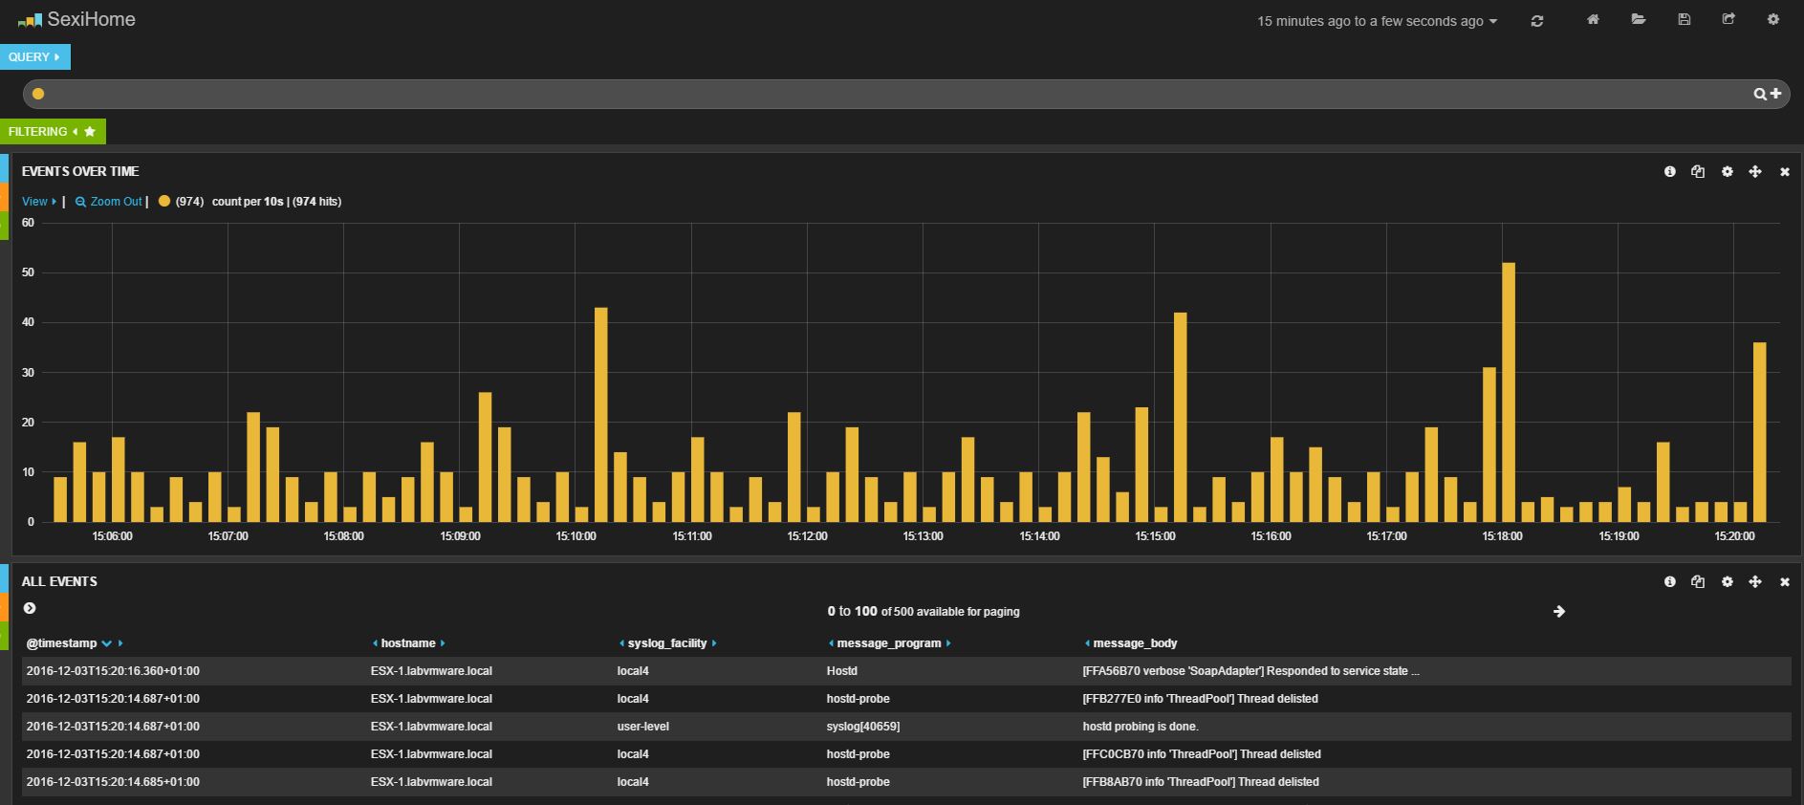Screen dimensions: 1804x805
Task: Focus the query search input field
Action: click(899, 94)
